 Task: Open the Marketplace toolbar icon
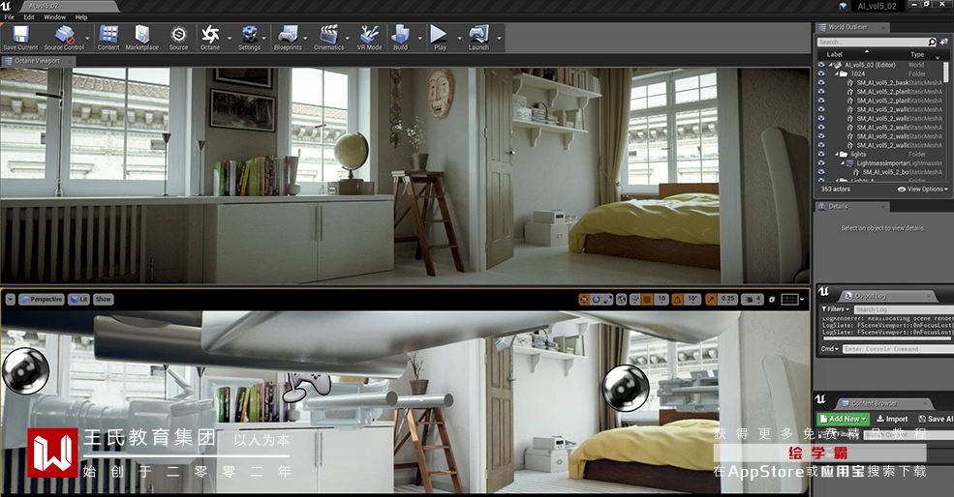pyautogui.click(x=141, y=37)
